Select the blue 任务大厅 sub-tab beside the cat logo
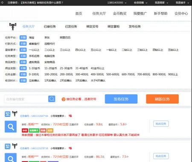 pos(29,26)
